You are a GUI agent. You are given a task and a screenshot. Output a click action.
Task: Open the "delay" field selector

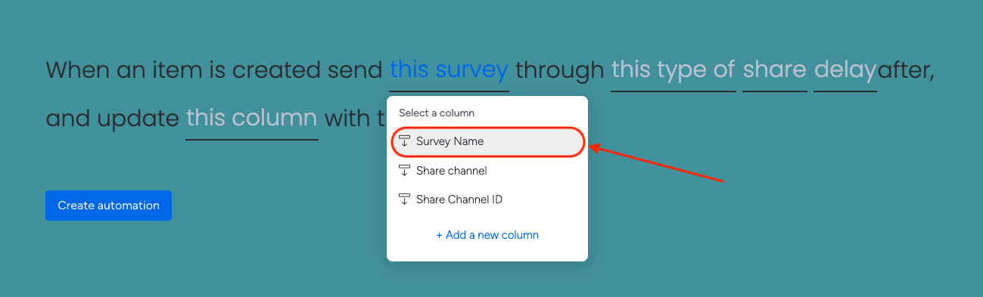845,70
